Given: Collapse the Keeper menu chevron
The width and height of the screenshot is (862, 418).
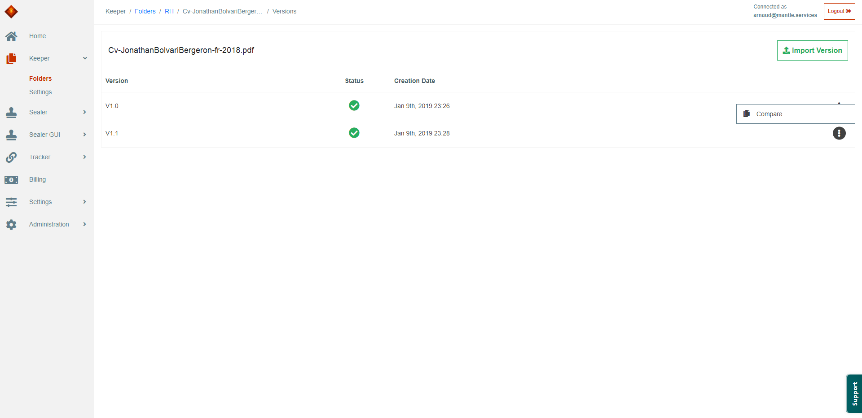Looking at the screenshot, I should tap(85, 58).
